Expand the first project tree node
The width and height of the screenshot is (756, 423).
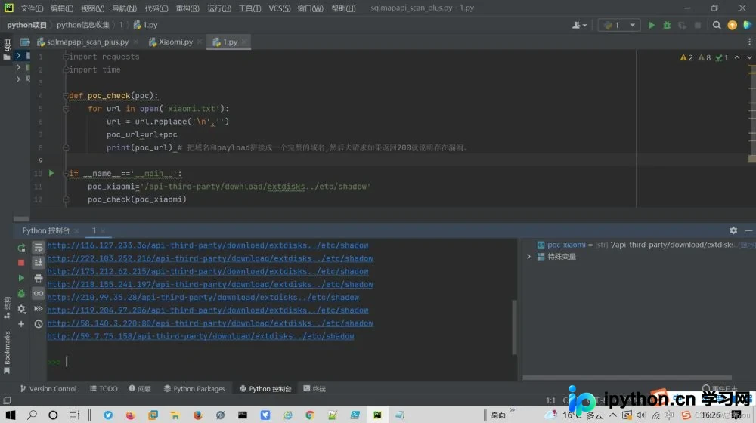coord(18,56)
